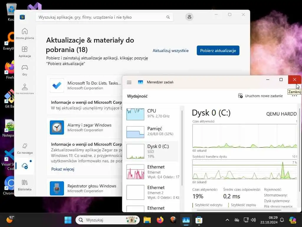Open the Brave browser taskbar icon
The width and height of the screenshot is (302, 227).
[x=173, y=220]
